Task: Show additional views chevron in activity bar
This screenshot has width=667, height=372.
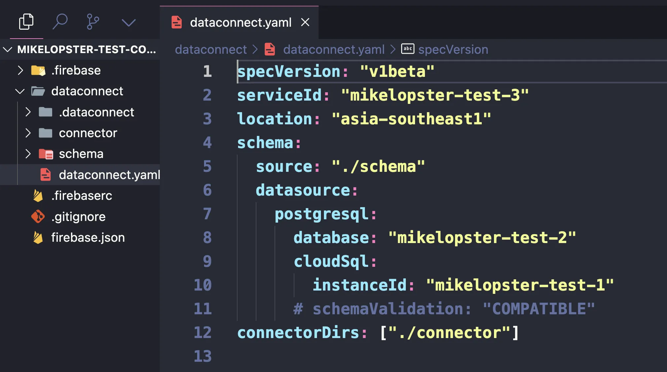Action: coord(128,22)
